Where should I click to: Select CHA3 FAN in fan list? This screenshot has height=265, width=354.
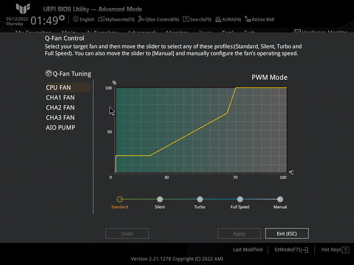tap(60, 117)
